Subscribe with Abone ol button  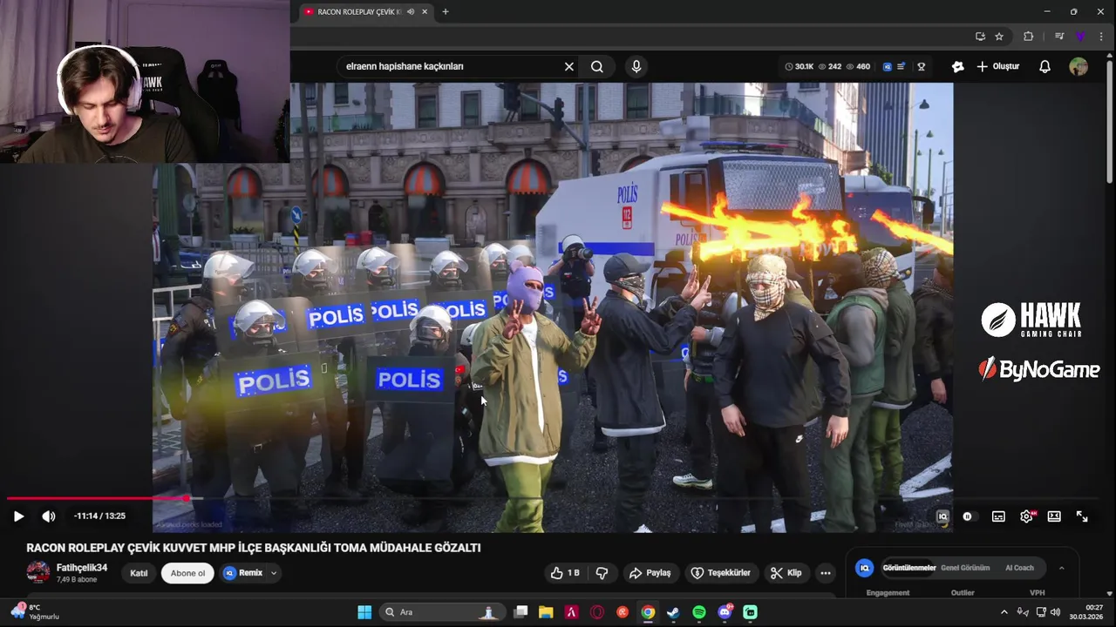pyautogui.click(x=187, y=573)
